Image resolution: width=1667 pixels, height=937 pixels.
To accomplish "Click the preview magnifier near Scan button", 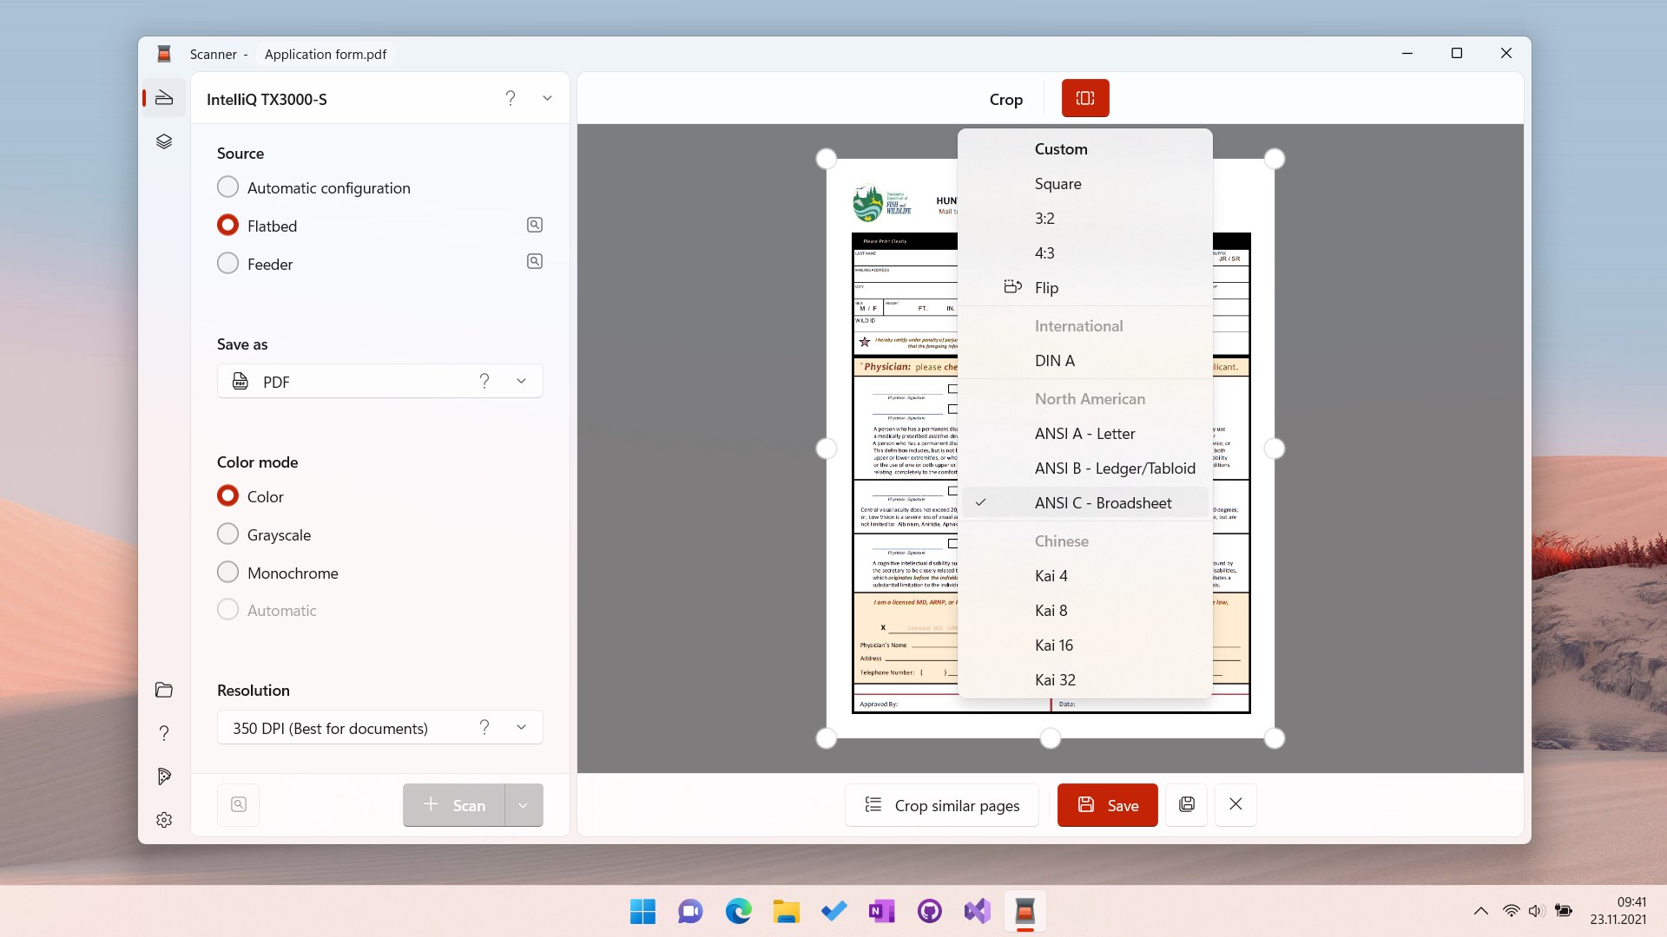I will point(238,804).
